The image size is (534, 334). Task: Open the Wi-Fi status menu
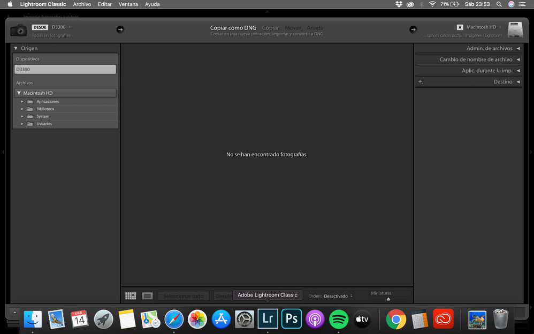[432, 4]
